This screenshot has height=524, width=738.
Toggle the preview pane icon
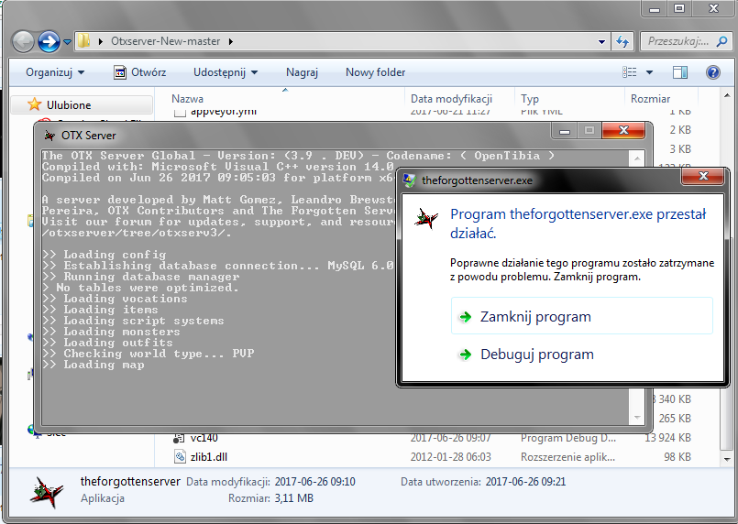point(680,72)
